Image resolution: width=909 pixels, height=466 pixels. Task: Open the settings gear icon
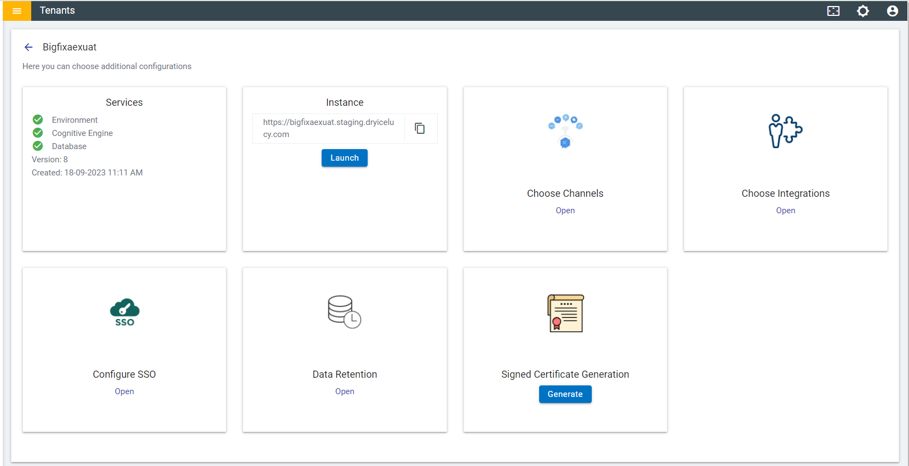click(863, 11)
